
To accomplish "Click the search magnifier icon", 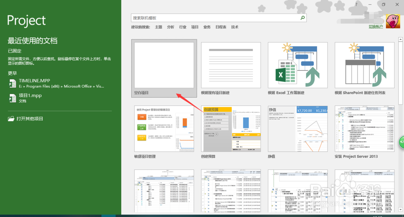I will point(303,18).
